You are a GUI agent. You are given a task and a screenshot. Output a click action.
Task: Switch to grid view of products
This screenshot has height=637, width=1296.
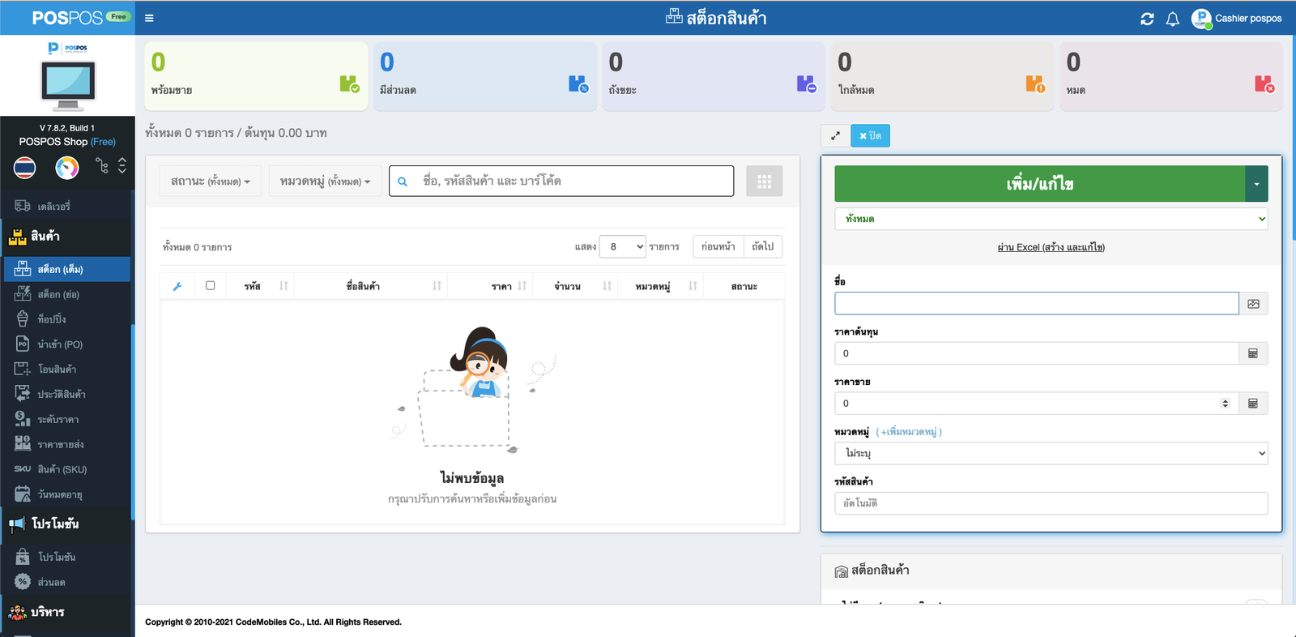click(x=764, y=182)
